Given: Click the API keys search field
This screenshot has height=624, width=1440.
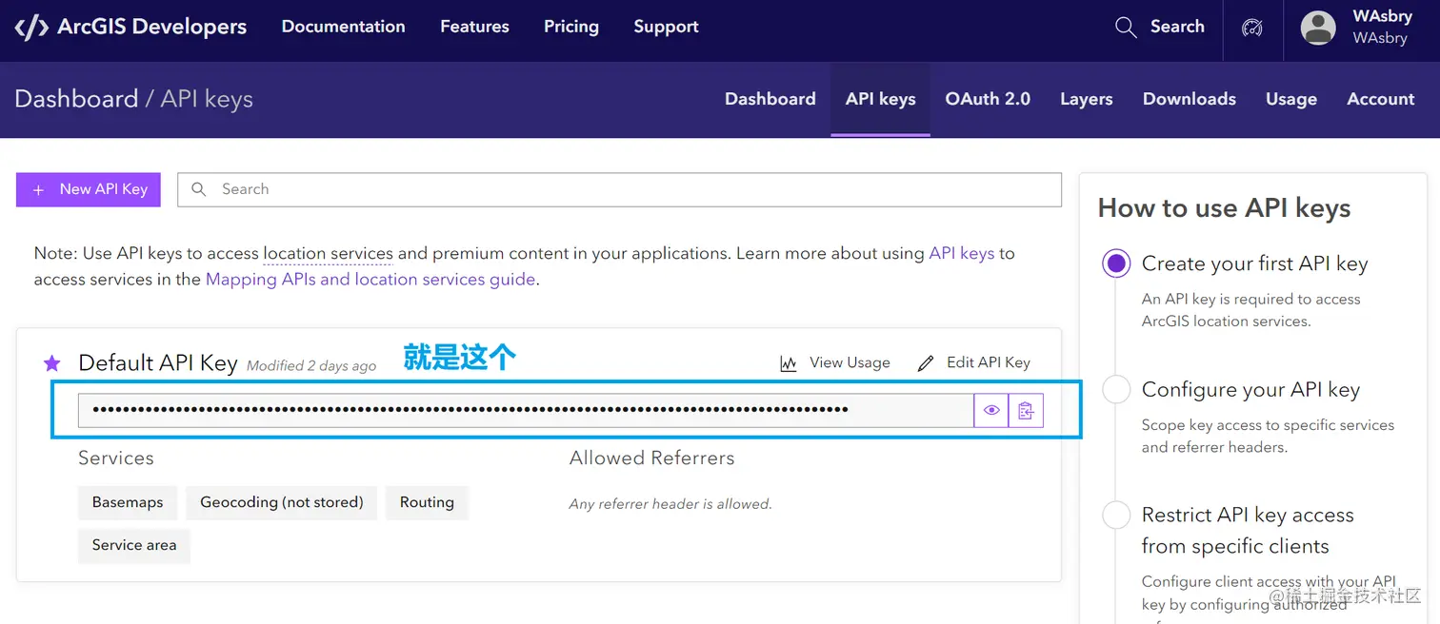Looking at the screenshot, I should [619, 189].
